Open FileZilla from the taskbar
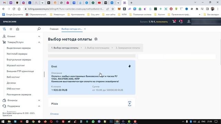This screenshot has width=221, height=124. point(63,122)
